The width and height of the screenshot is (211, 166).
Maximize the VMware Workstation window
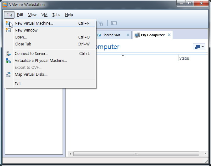(190, 3)
